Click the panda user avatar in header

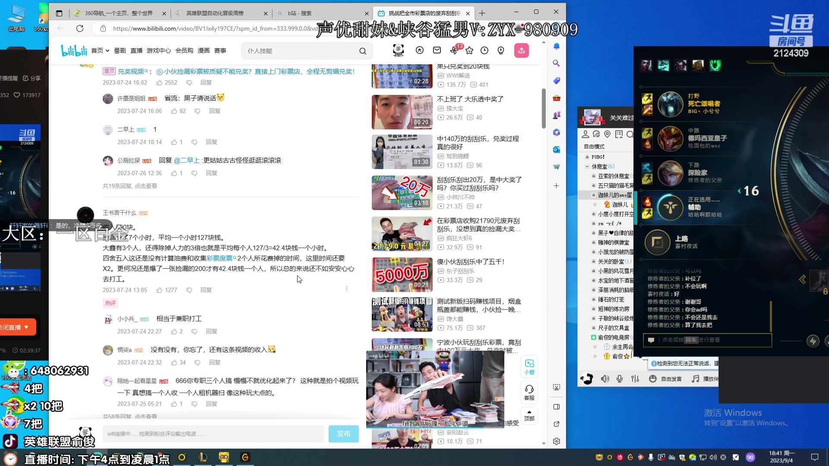tap(399, 50)
